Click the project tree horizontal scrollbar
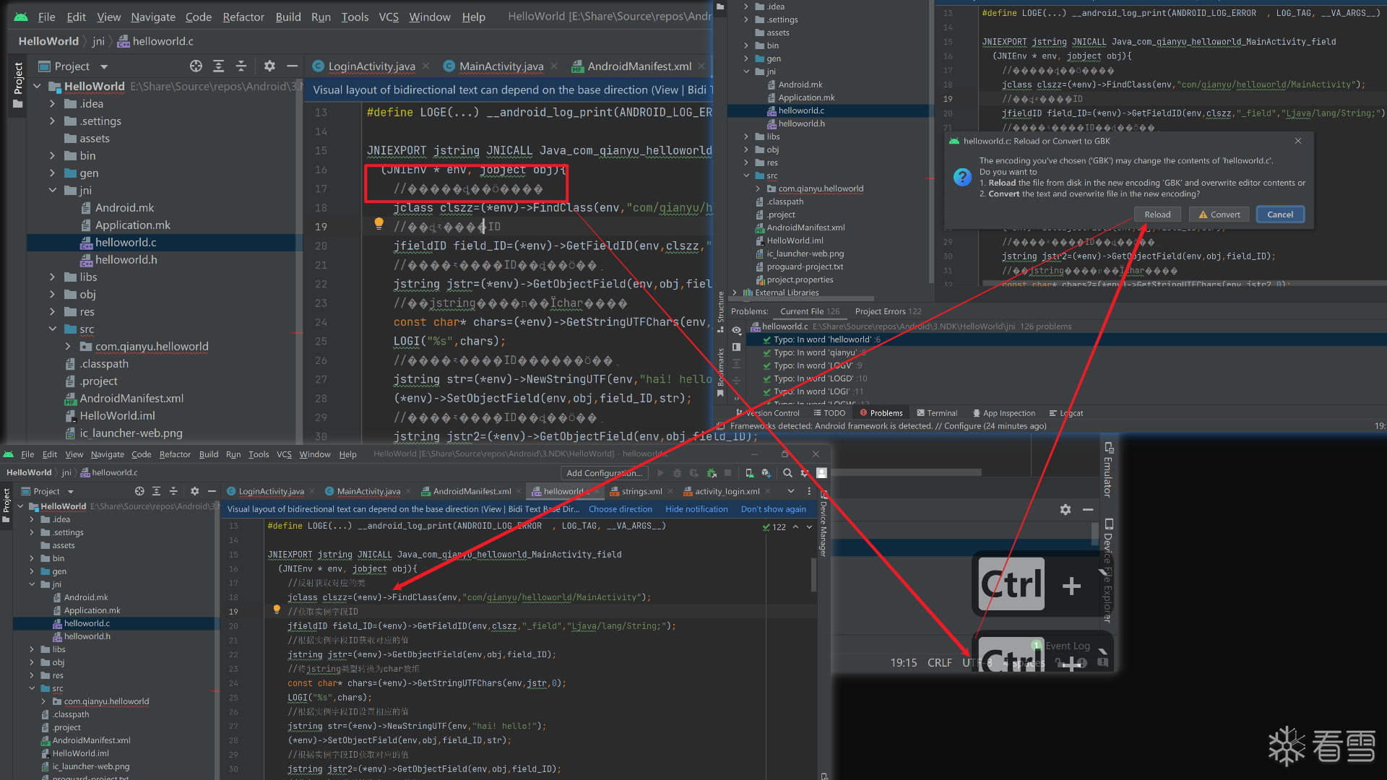The height and width of the screenshot is (780, 1387). pyautogui.click(x=802, y=298)
